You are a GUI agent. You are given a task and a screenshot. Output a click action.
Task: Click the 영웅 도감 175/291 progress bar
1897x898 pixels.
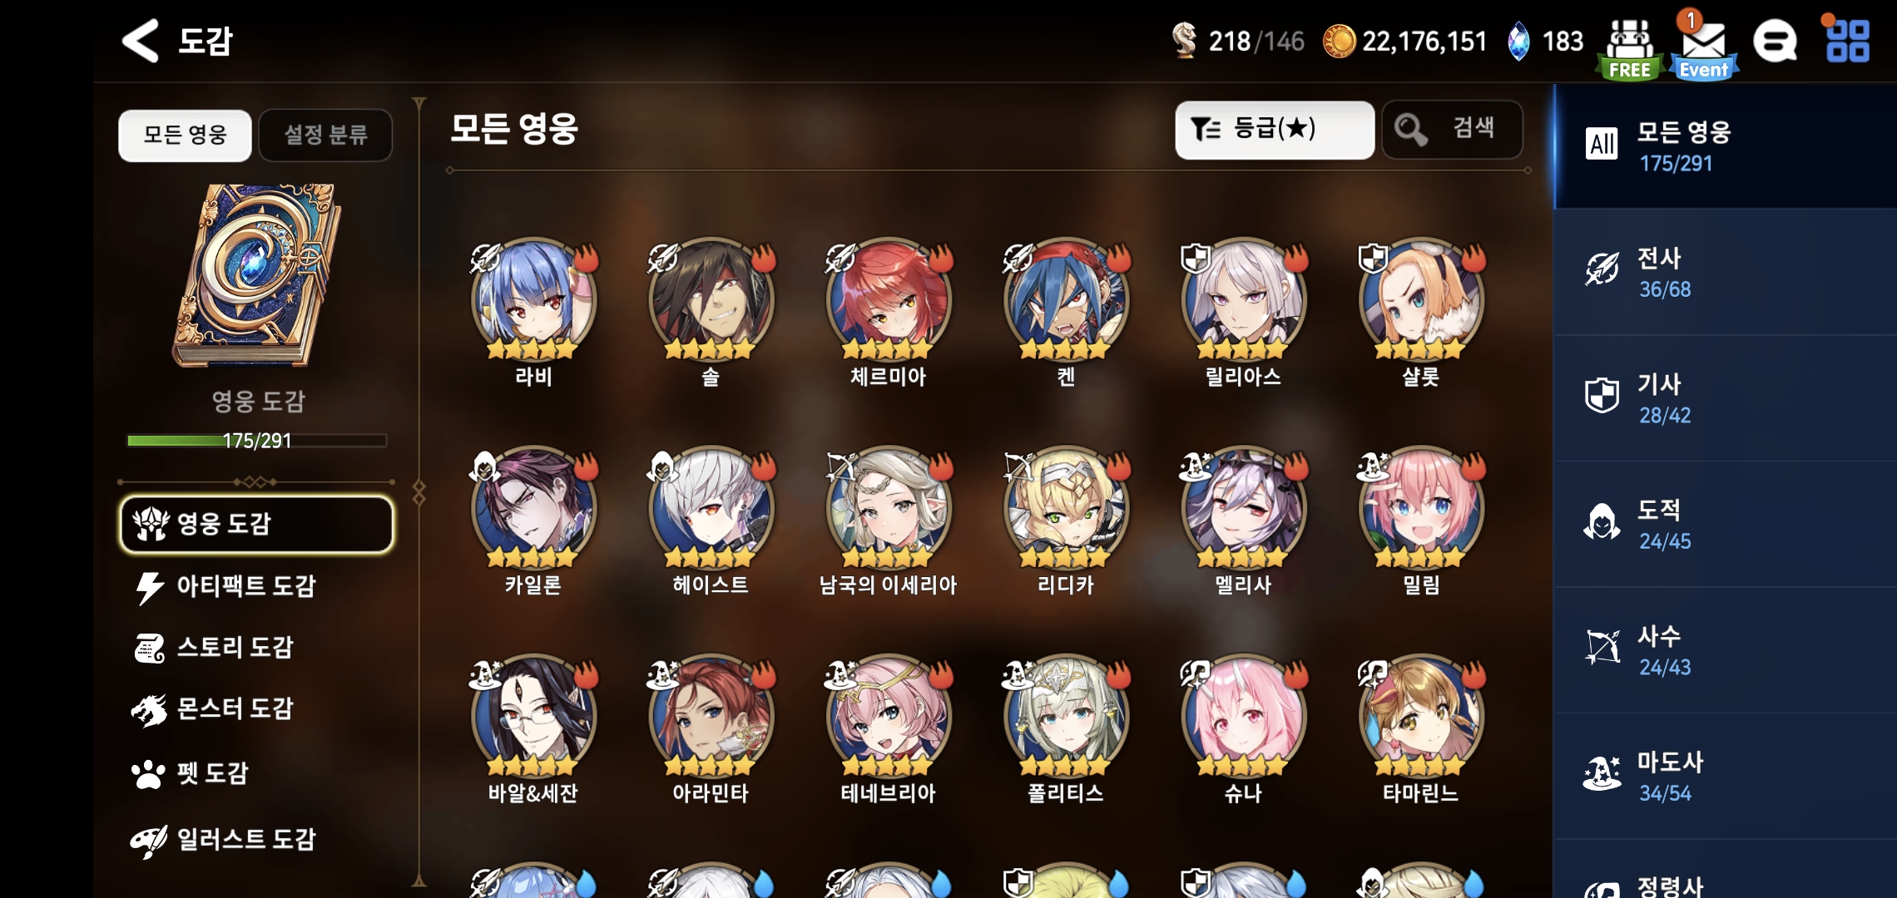point(257,441)
